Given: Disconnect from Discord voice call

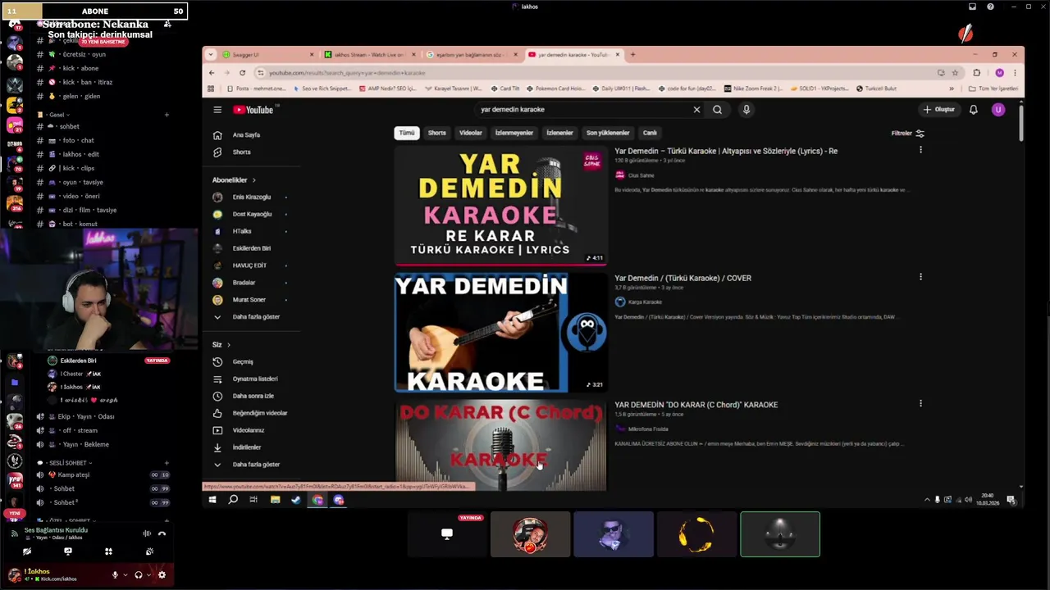Looking at the screenshot, I should pyautogui.click(x=162, y=533).
